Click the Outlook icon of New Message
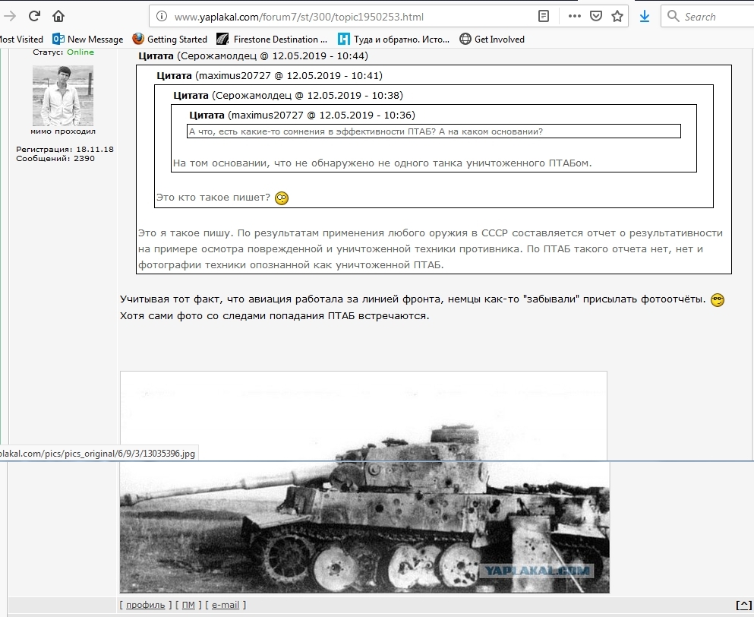 [58, 39]
